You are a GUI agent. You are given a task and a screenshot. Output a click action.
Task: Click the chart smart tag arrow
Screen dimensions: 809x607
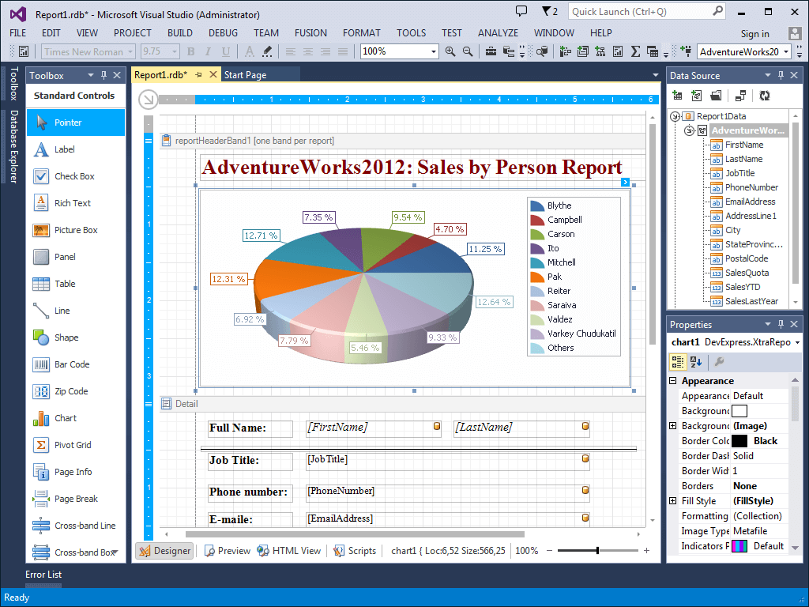click(626, 182)
